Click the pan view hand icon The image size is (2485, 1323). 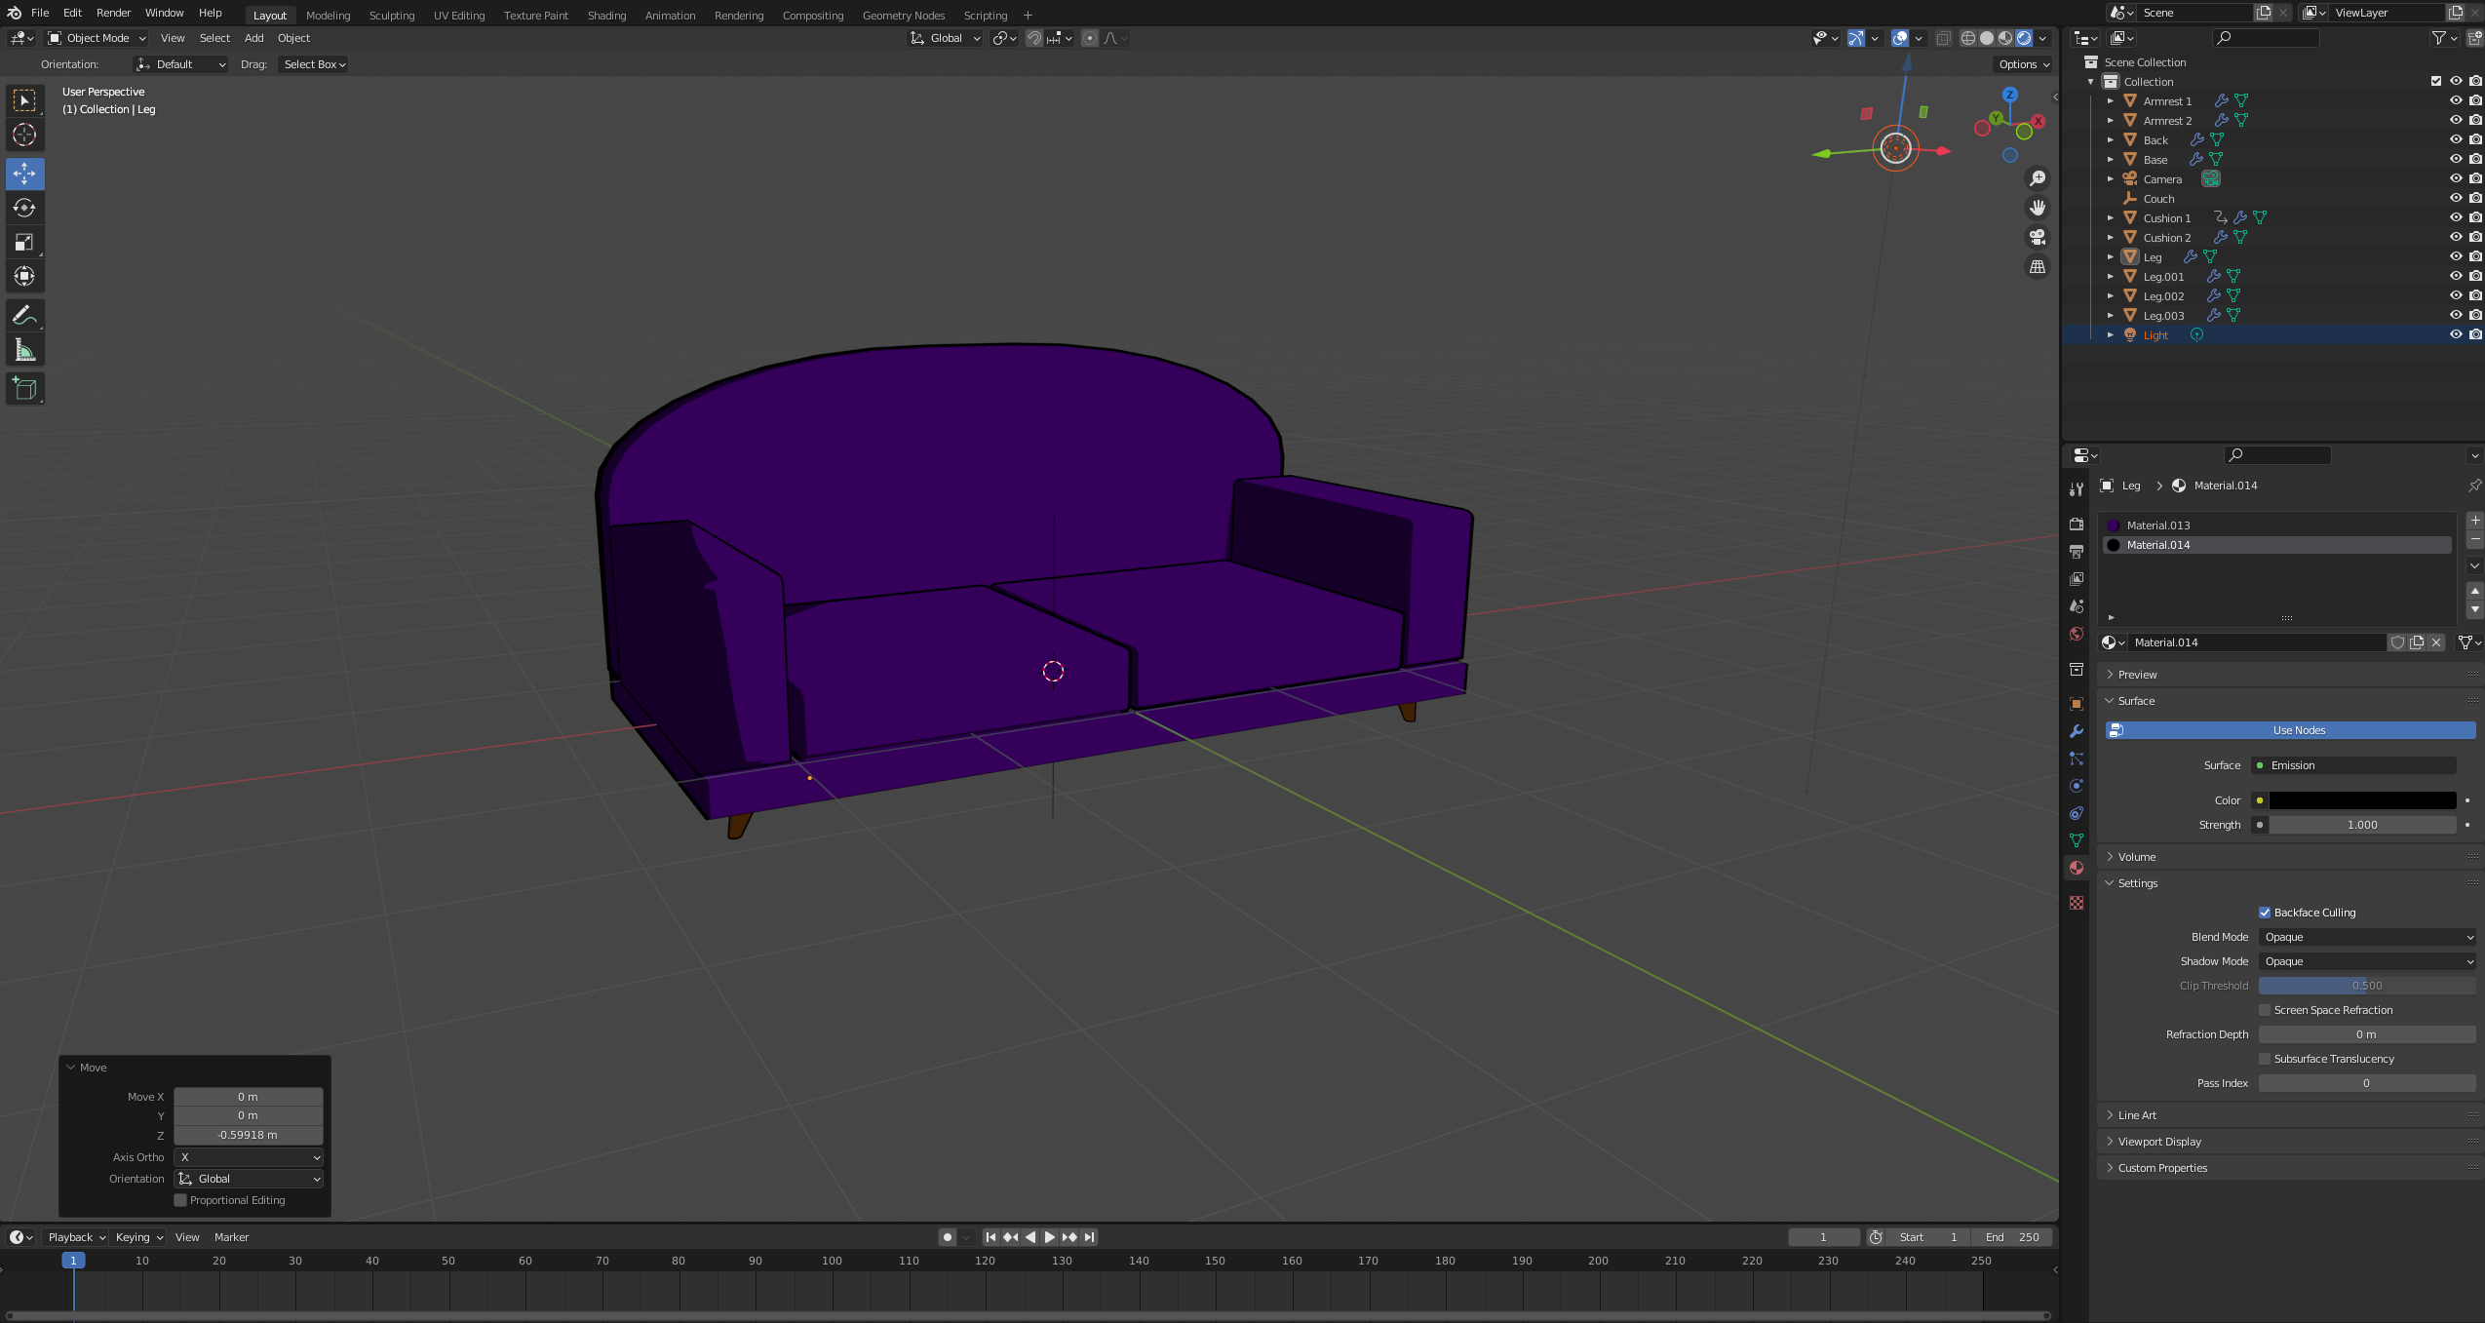[2037, 208]
